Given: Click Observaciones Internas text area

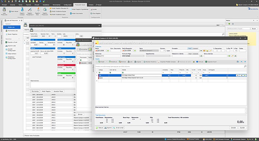Looking at the screenshot, I should click(171, 111).
